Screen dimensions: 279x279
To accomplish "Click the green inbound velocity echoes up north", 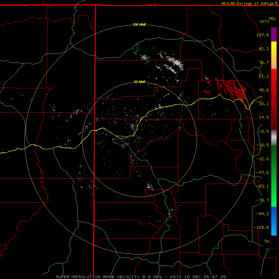I will (x=137, y=48).
